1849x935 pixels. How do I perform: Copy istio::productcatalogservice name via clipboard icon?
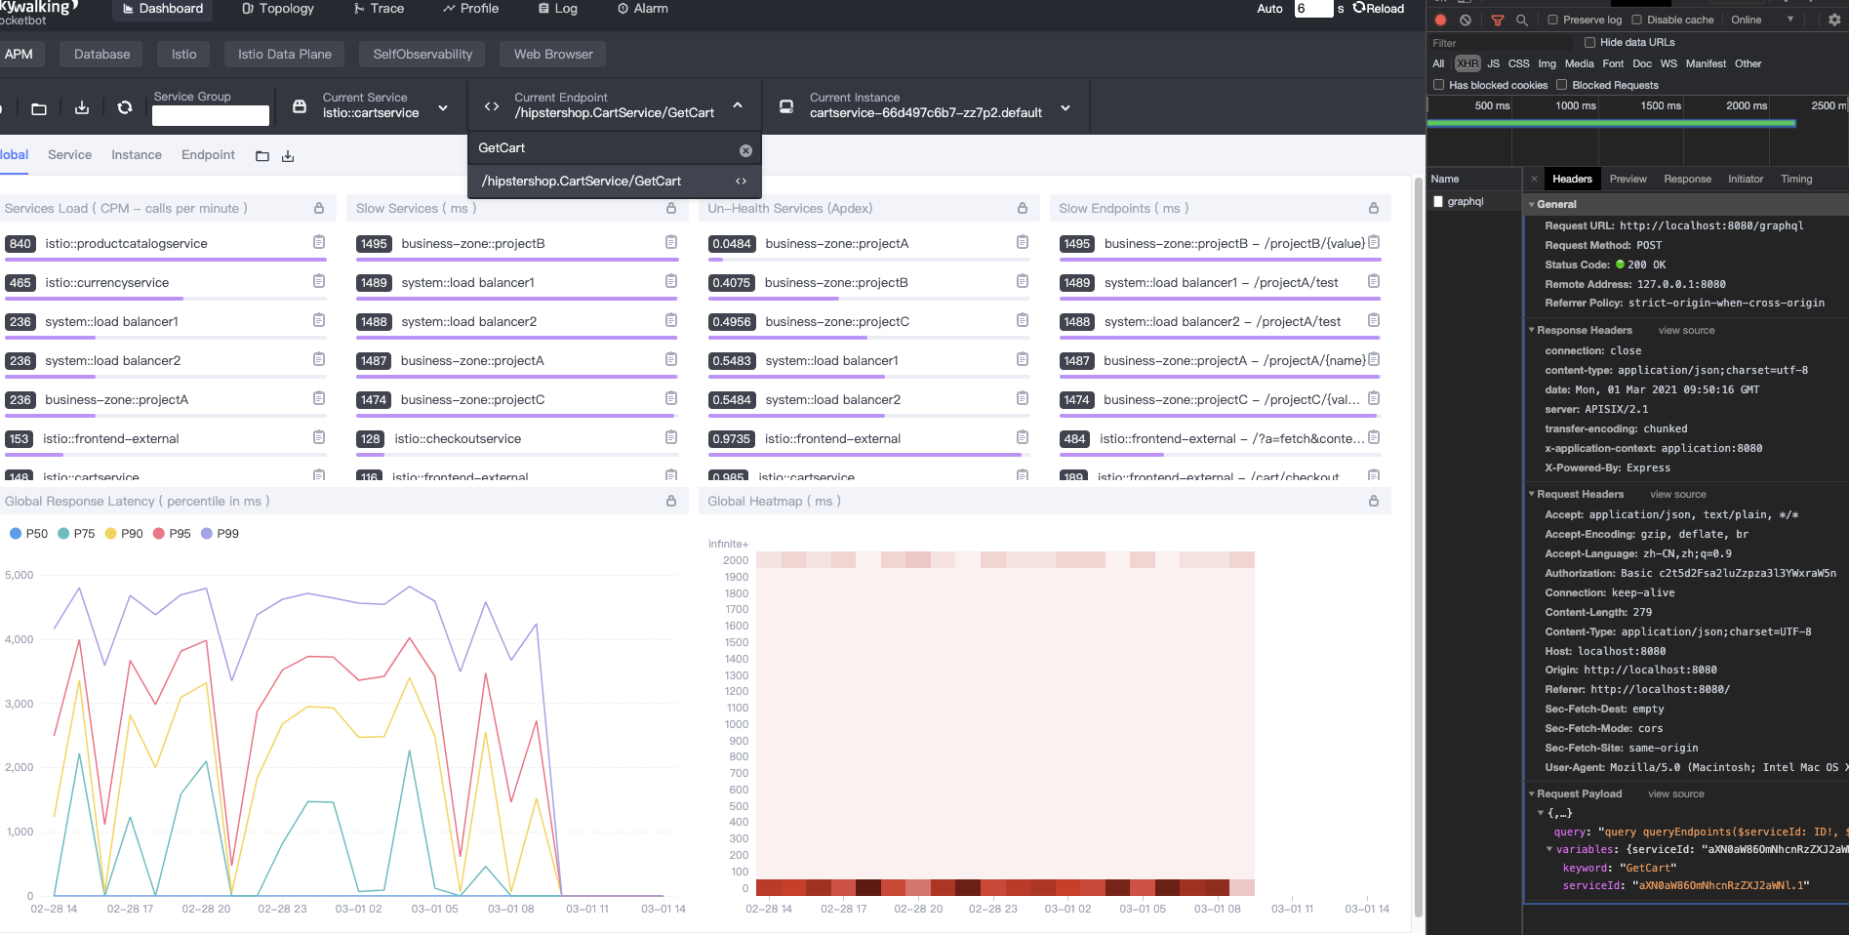click(319, 242)
